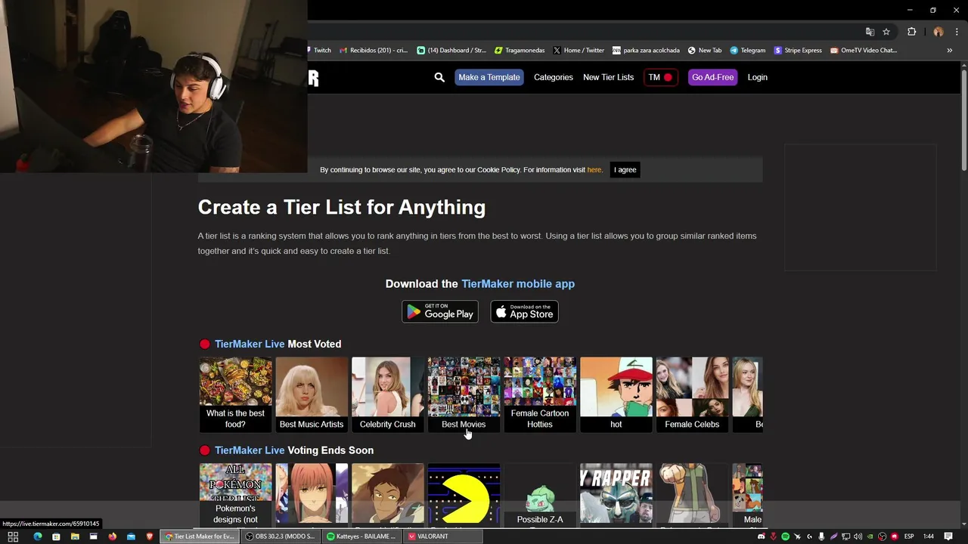Open the Categories menu item
This screenshot has width=968, height=544.
(x=553, y=77)
